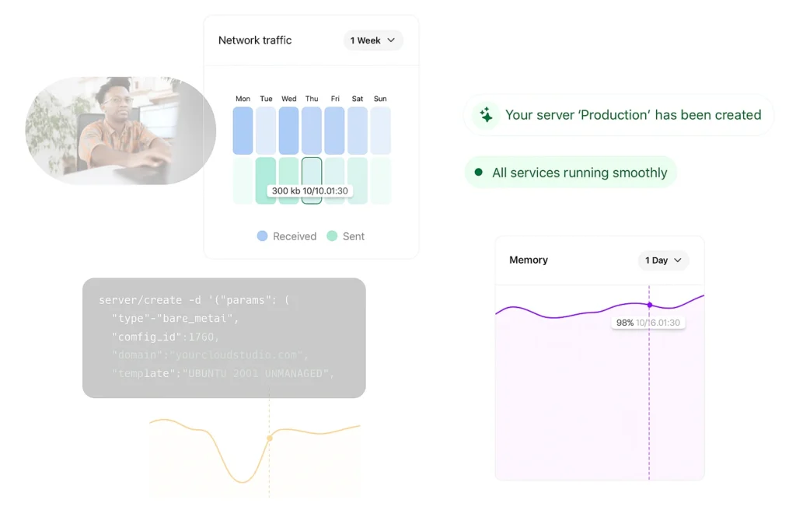Click the green status dot indicator
Image resolution: width=796 pixels, height=531 pixels.
478,173
